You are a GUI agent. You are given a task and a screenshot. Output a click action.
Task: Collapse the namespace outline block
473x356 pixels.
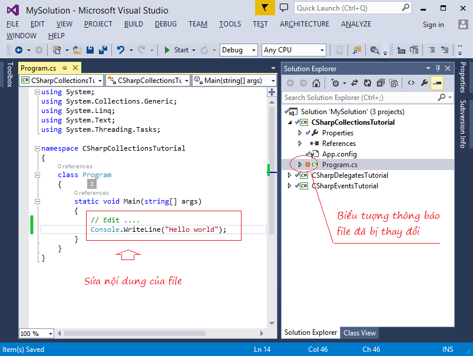click(x=38, y=148)
